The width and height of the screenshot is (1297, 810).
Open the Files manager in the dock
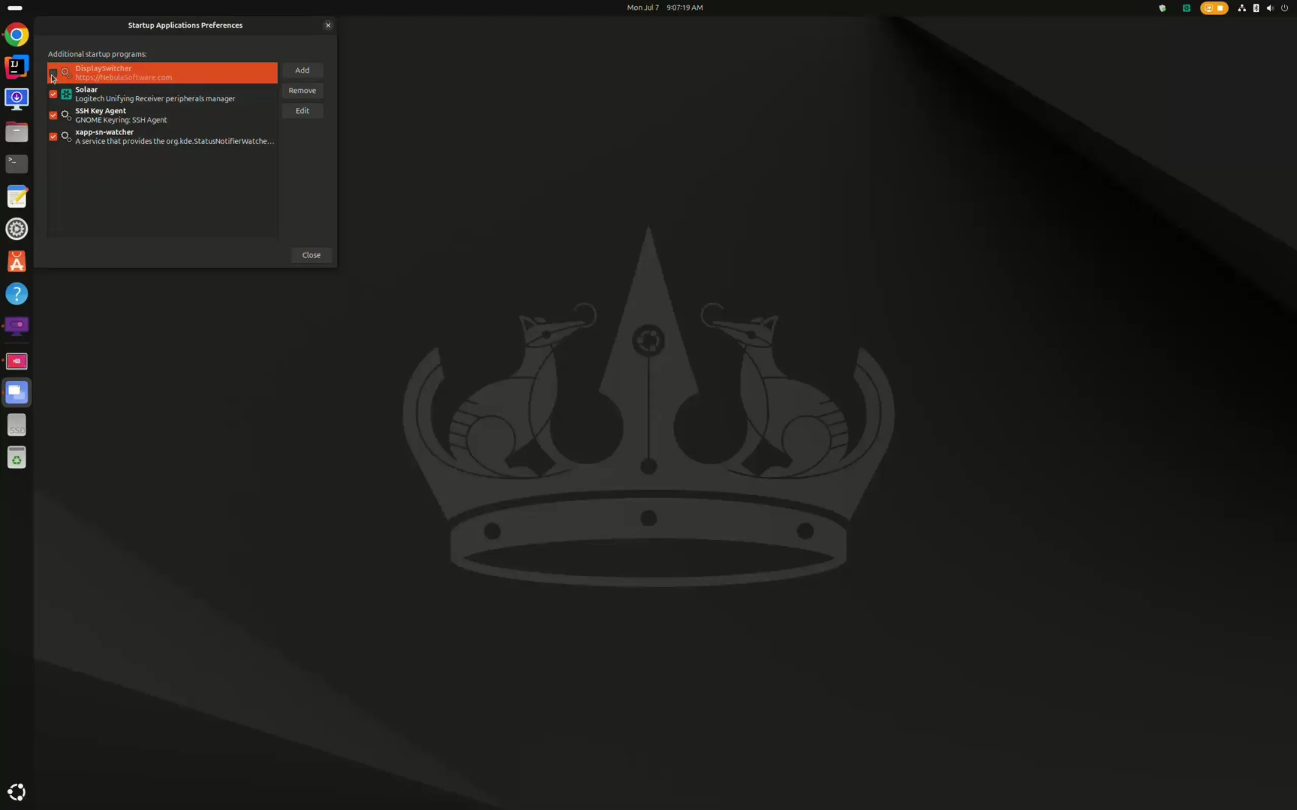pos(17,132)
